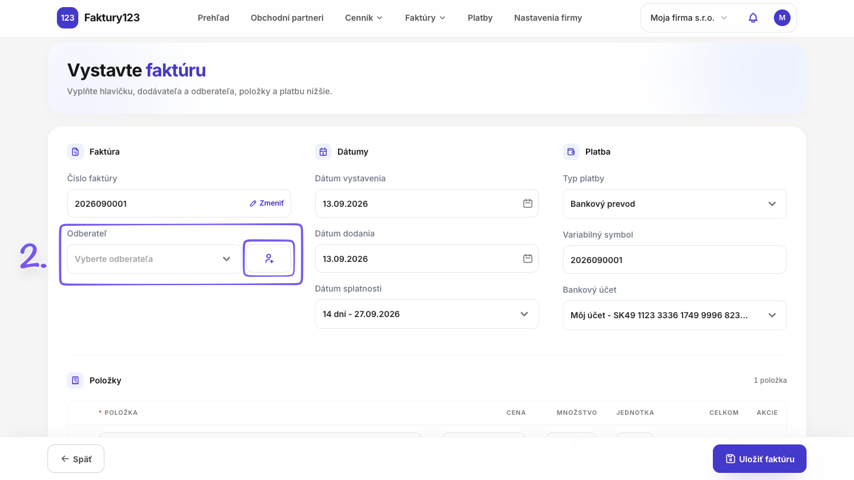Open Moja firma s.r.o. company switcher
This screenshot has height=480, width=854.
pyautogui.click(x=689, y=18)
